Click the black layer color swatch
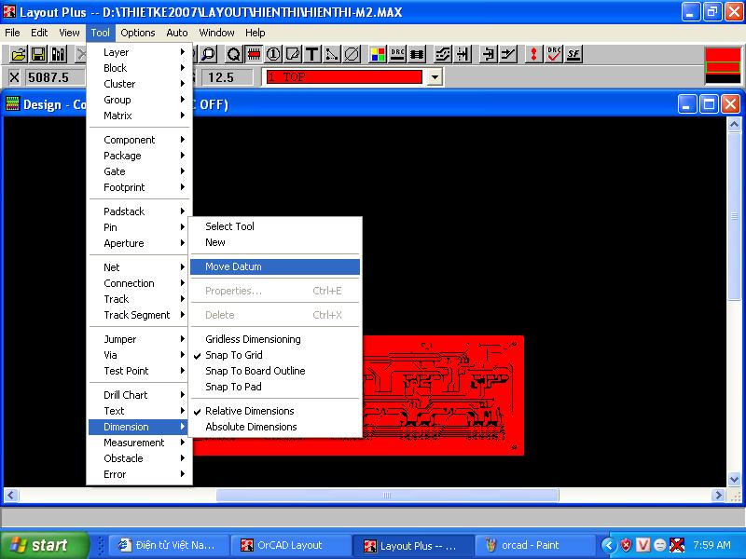 point(723,79)
